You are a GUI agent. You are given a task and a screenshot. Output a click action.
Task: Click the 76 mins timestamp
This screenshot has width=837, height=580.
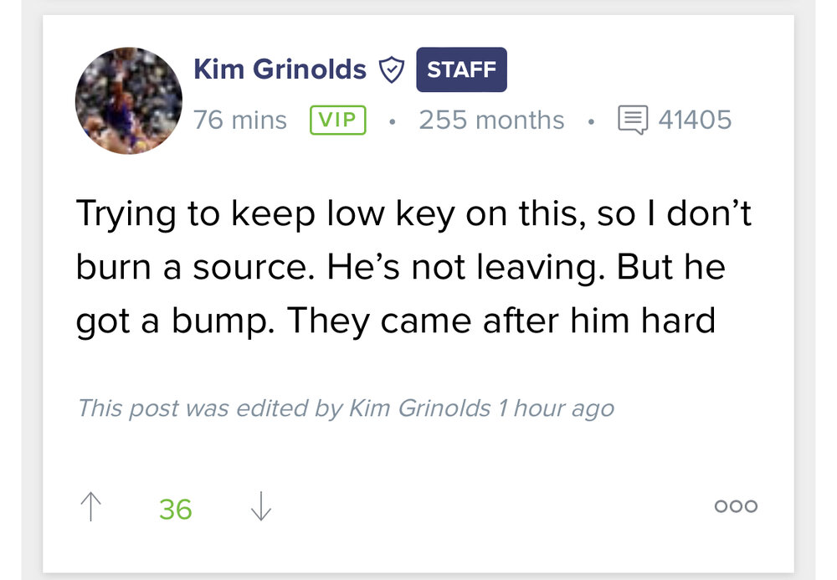[x=240, y=121]
